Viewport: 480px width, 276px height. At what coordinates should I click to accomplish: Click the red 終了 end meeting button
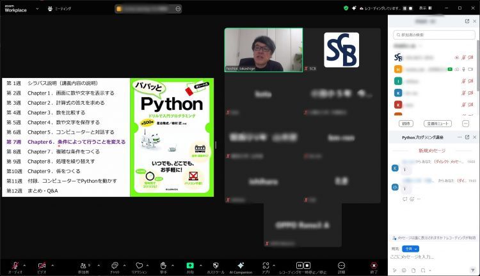pyautogui.click(x=374, y=265)
